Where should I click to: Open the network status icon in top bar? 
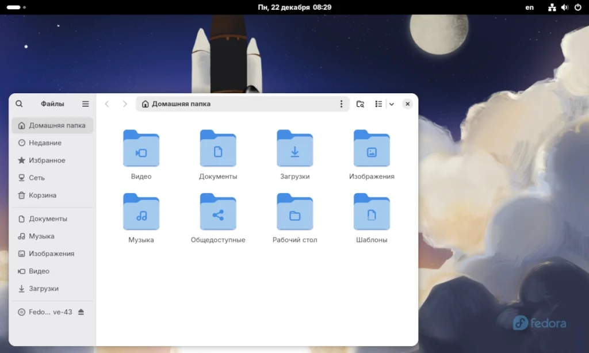pos(552,7)
